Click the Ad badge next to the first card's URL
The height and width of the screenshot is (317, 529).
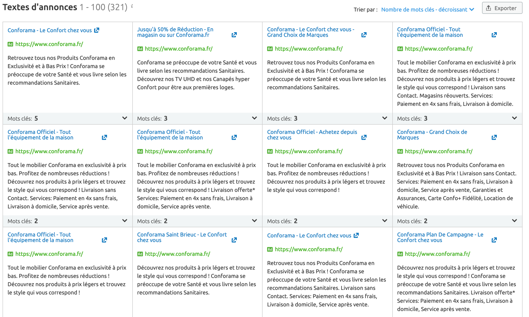point(10,44)
